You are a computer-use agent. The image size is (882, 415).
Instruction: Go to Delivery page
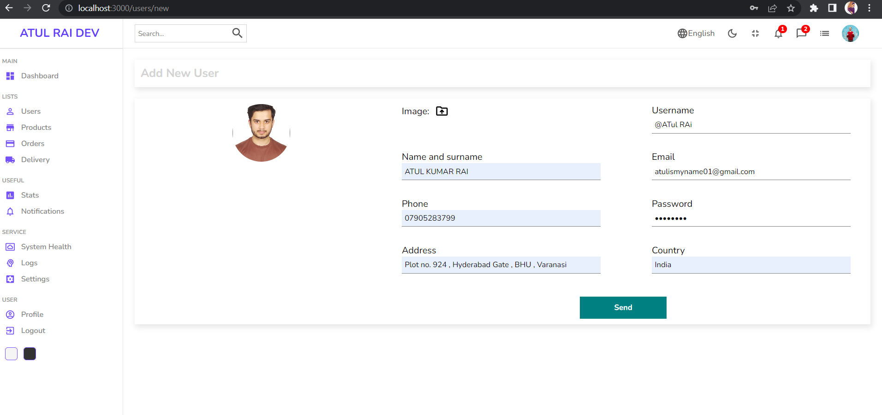[x=36, y=159]
